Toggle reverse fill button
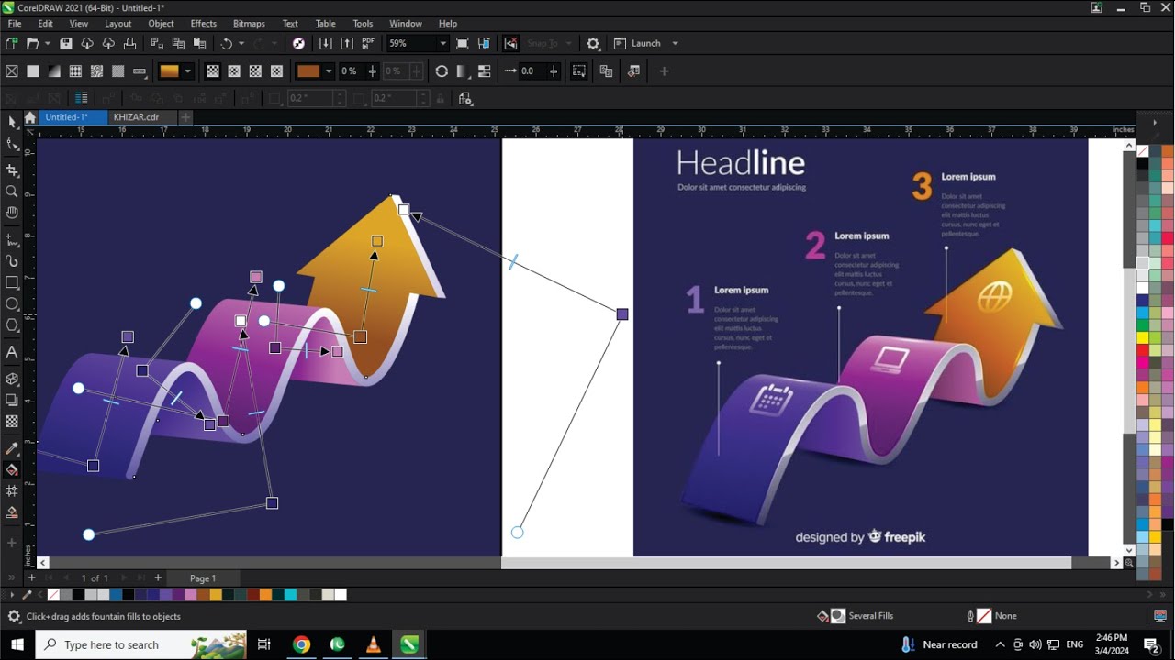 click(x=442, y=71)
